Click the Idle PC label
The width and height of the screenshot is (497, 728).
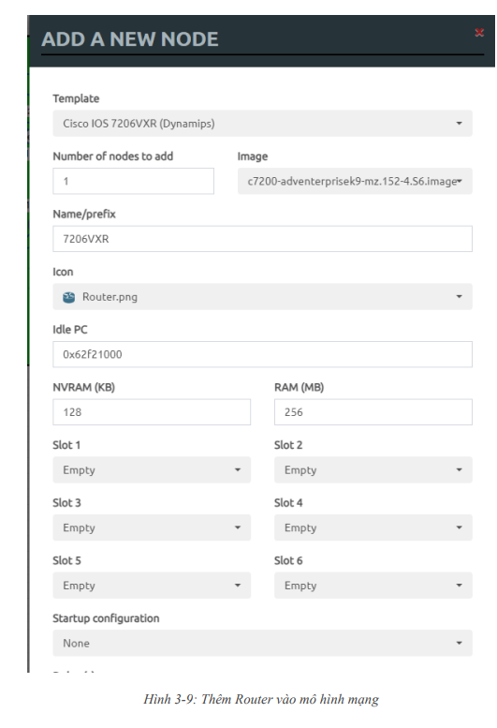[x=70, y=330]
